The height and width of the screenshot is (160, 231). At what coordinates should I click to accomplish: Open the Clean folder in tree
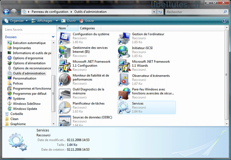point(12,119)
